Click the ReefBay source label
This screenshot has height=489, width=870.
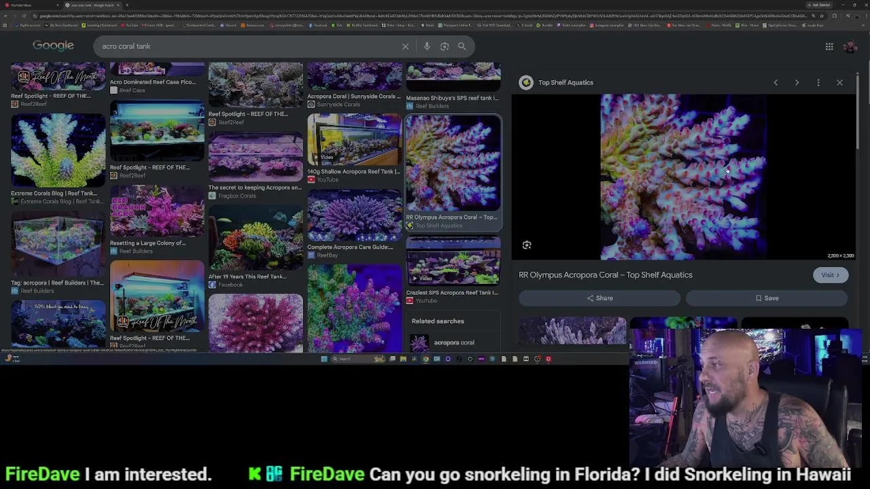point(327,255)
